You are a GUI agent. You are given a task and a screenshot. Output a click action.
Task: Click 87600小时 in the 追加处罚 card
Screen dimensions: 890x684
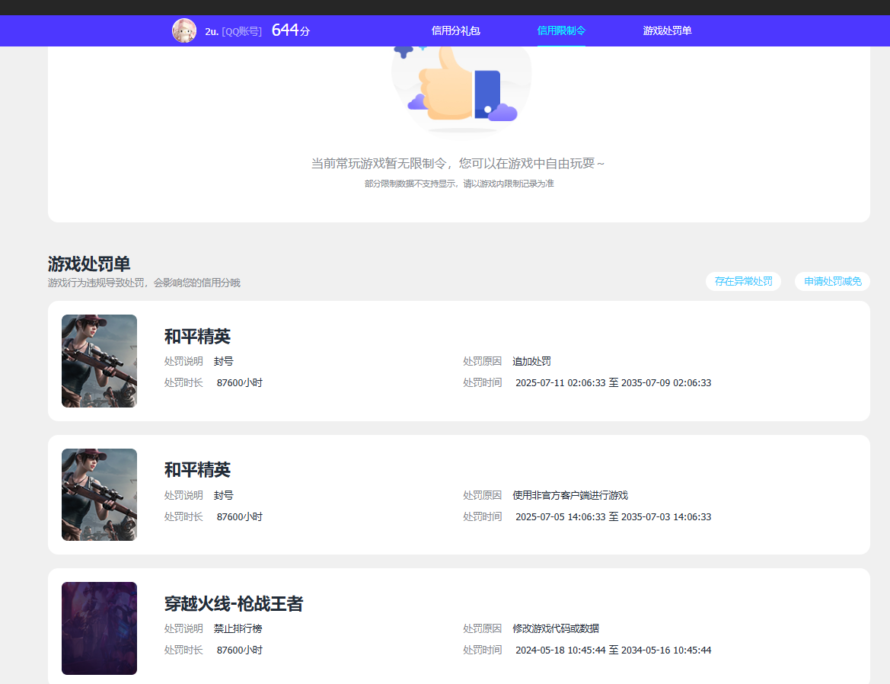[240, 382]
